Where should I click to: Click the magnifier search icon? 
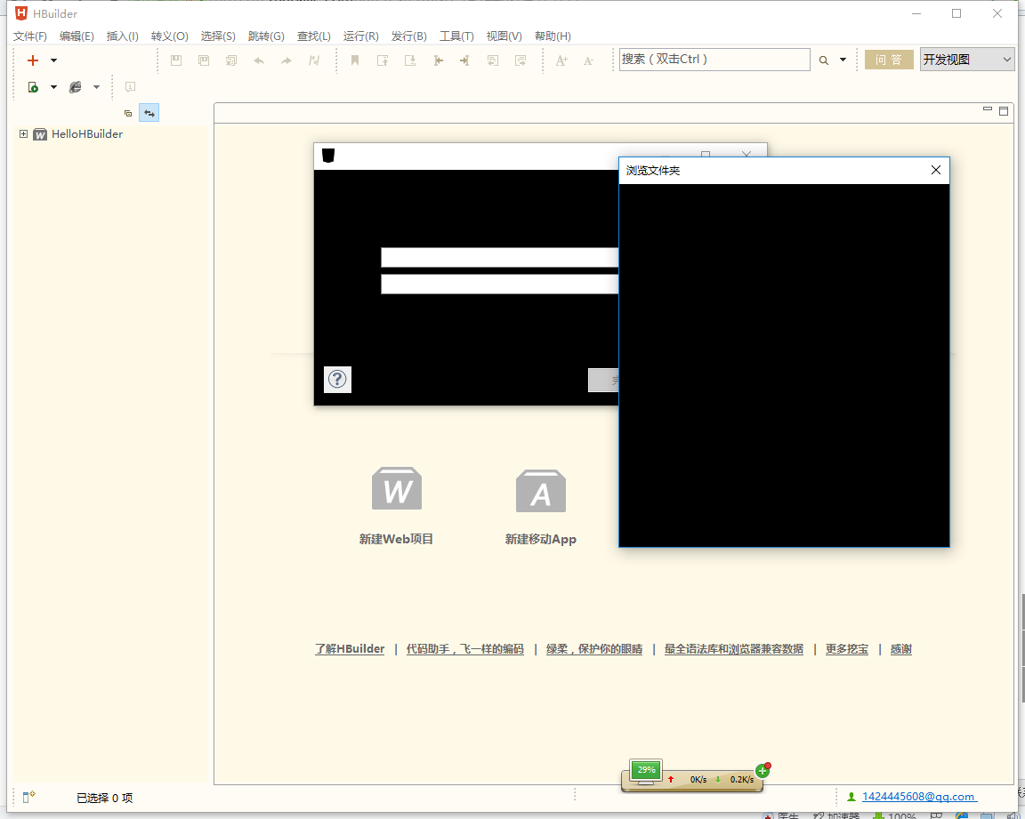(x=823, y=60)
